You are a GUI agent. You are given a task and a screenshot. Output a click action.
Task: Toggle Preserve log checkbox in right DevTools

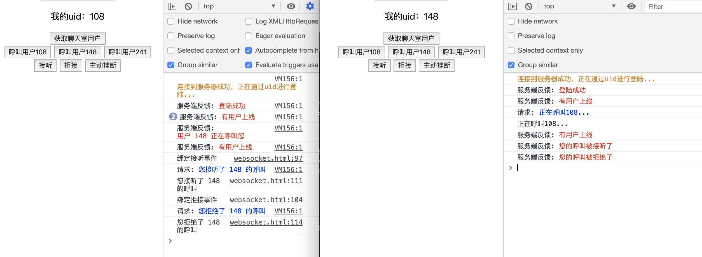click(511, 36)
